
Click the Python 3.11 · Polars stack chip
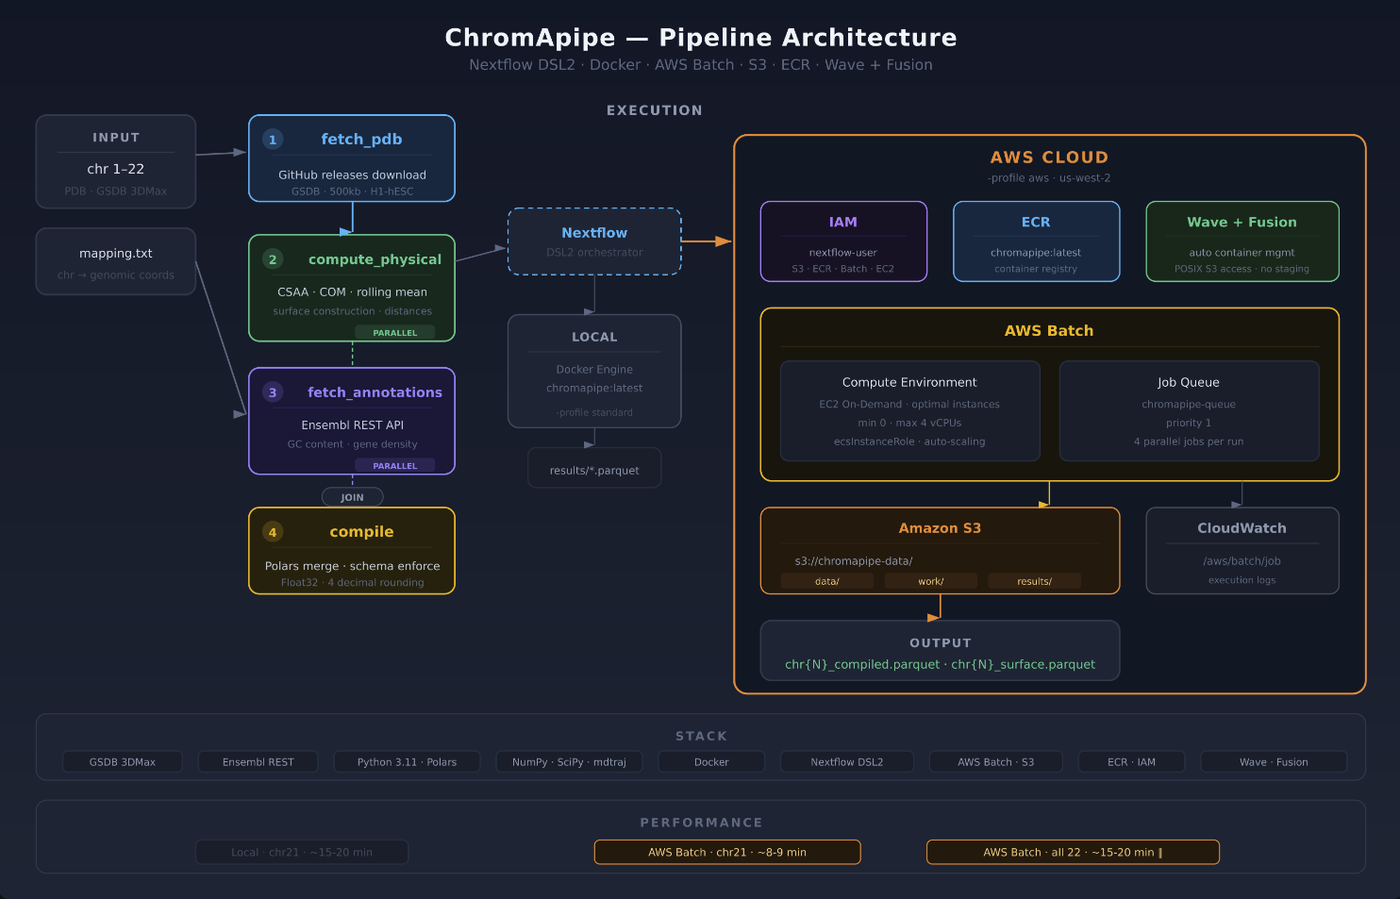click(407, 761)
